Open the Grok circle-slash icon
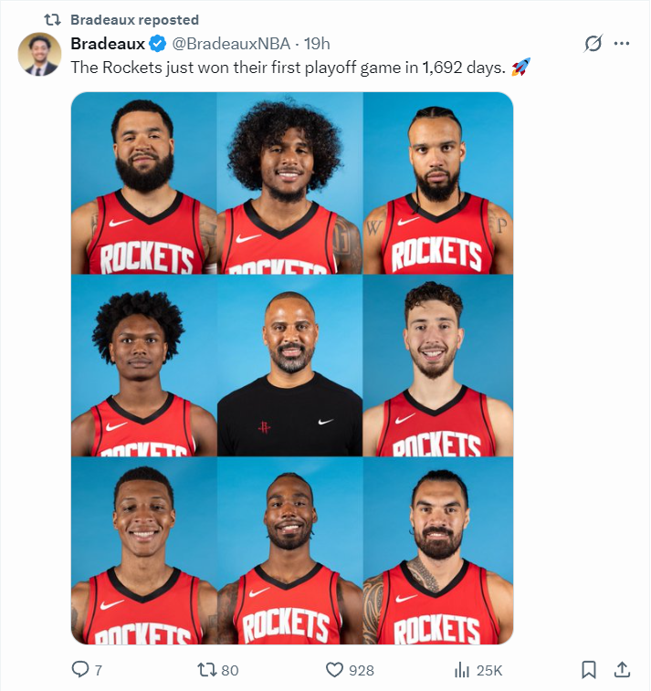 tap(593, 43)
